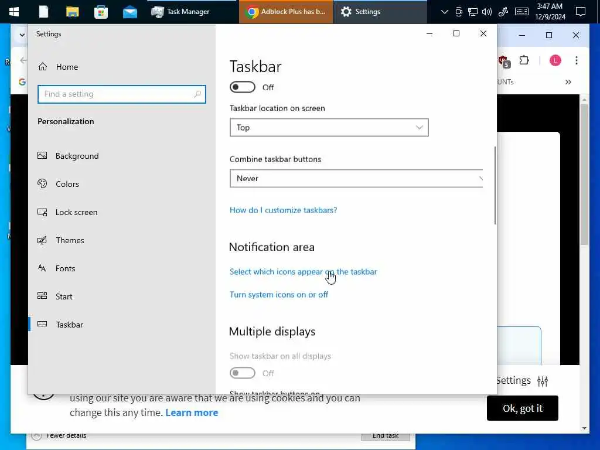
Task: Open Combine taskbar buttons dropdown
Action: pyautogui.click(x=356, y=178)
